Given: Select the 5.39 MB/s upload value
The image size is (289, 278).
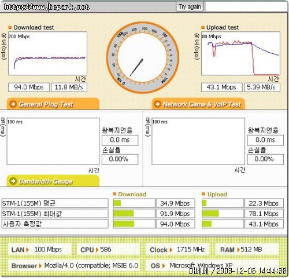Looking at the screenshot, I should [x=262, y=87].
